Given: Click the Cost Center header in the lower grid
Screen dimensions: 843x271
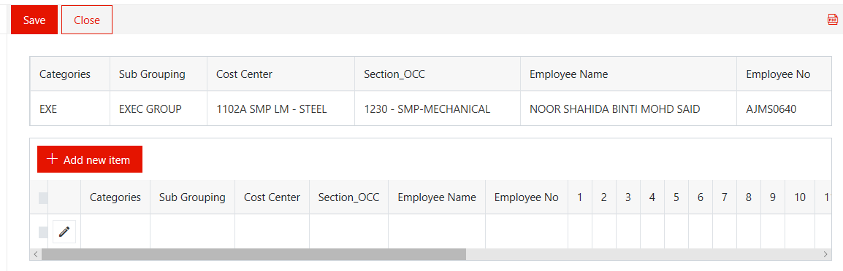Looking at the screenshot, I should pos(272,197).
